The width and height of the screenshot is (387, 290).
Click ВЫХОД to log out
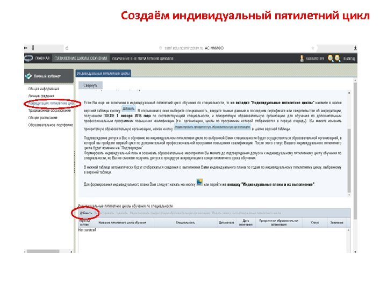click(x=349, y=59)
